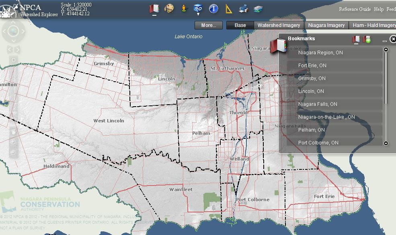This screenshot has width=396, height=235.
Task: Click the Print map icon
Action: click(244, 9)
